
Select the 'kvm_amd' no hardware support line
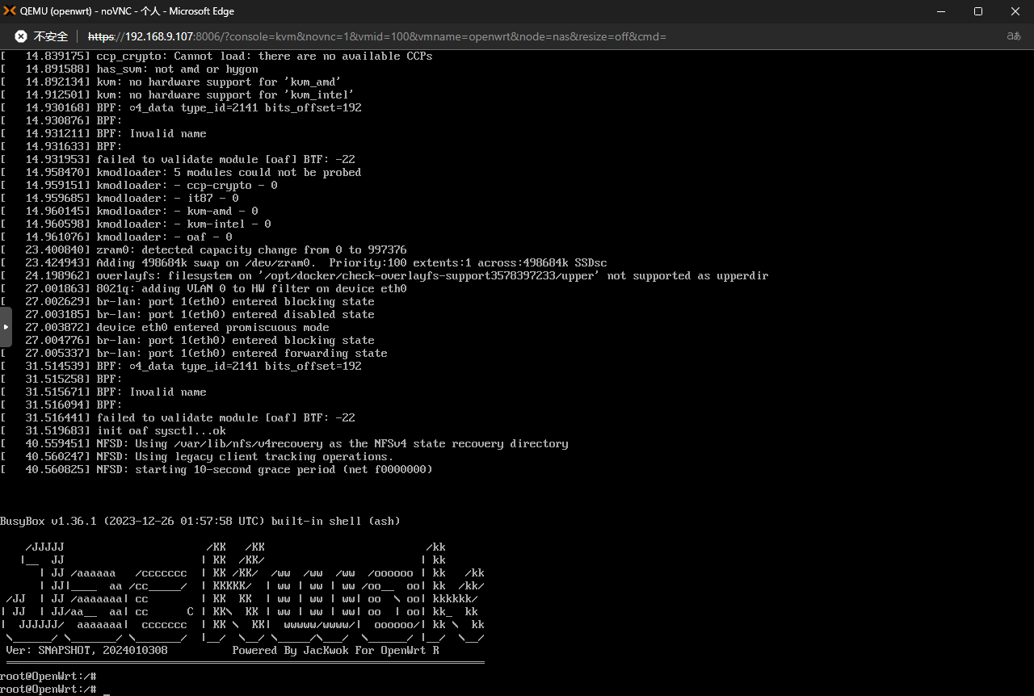(171, 82)
